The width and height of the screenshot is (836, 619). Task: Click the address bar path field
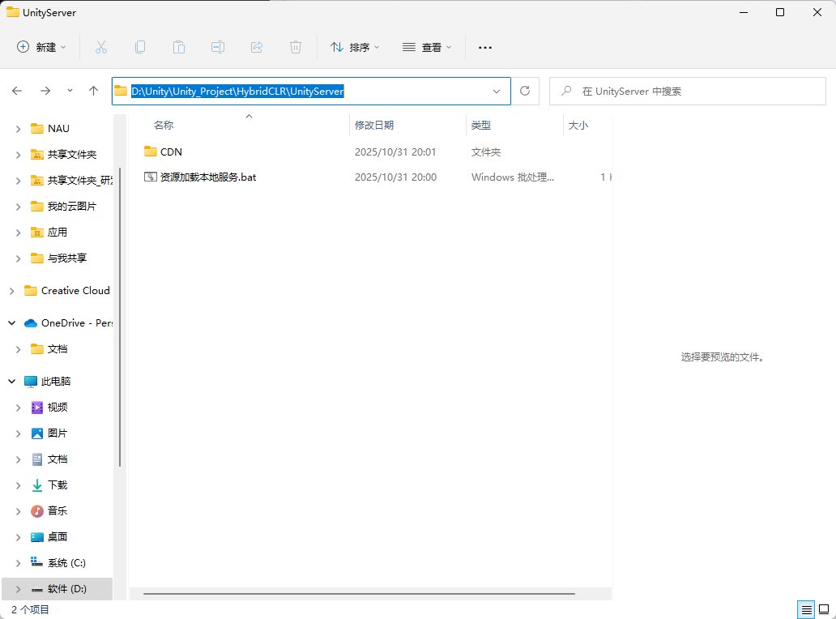coord(311,92)
